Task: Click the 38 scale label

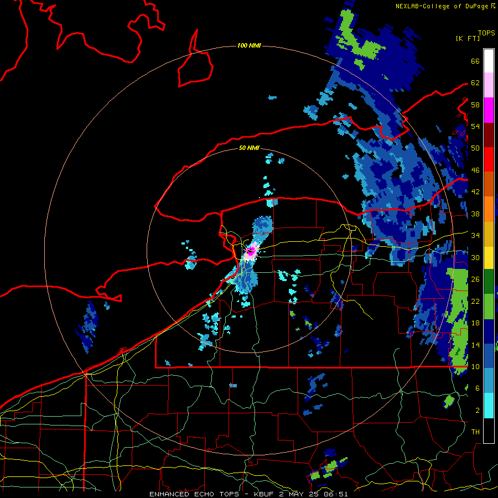Action: click(475, 214)
